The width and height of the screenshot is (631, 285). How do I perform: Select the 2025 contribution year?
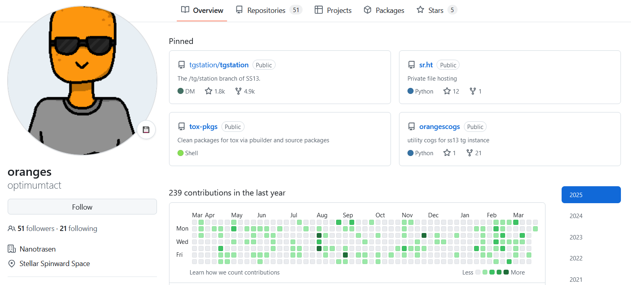coord(591,195)
